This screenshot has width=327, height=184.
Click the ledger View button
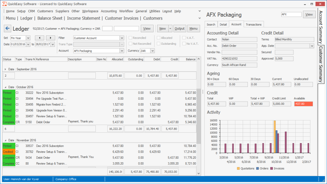click(x=147, y=28)
